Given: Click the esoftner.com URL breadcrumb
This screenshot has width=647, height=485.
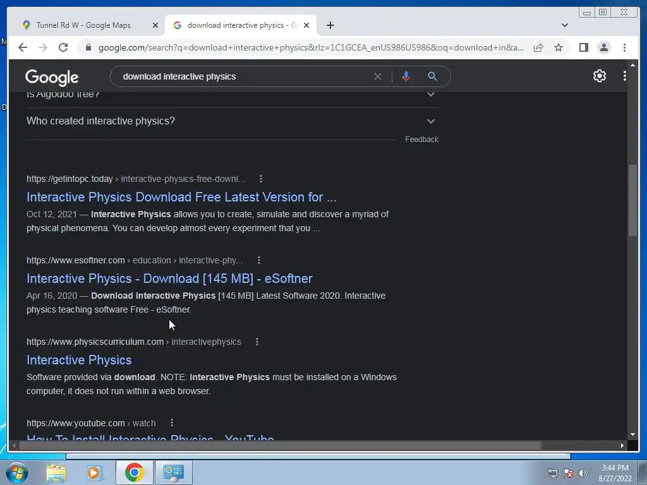Looking at the screenshot, I should (135, 261).
